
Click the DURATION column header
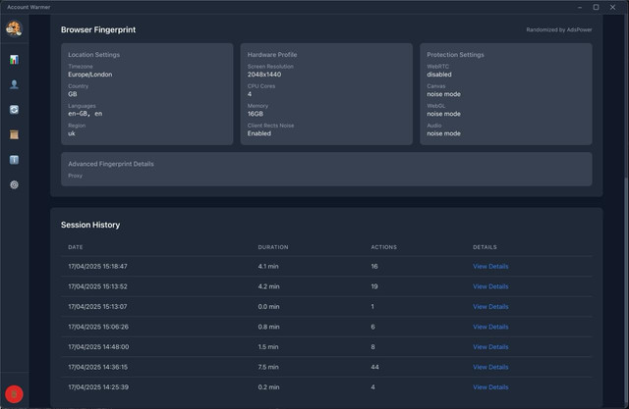pyautogui.click(x=273, y=247)
